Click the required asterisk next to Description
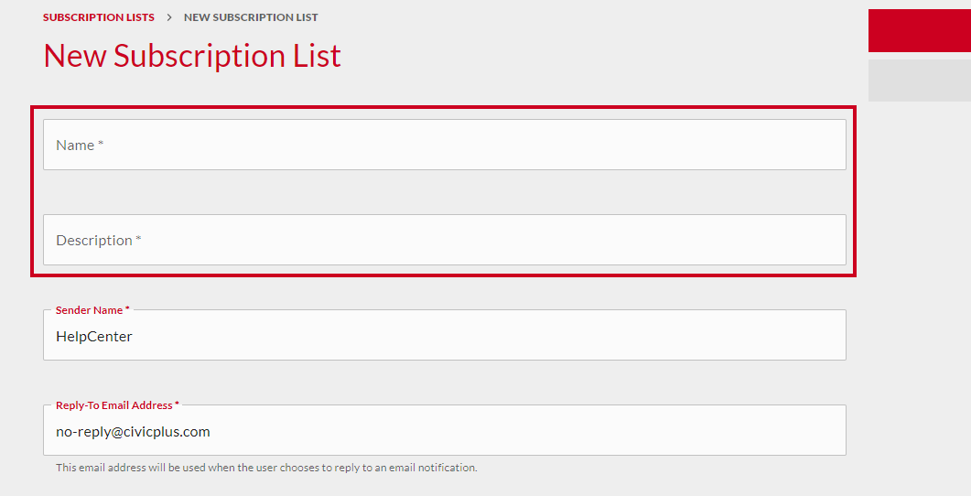 139,239
